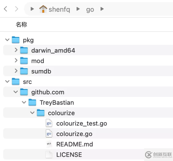The image size is (173, 161).
Task: Select the TreyBastian folder icon
Action: [x=32, y=102]
